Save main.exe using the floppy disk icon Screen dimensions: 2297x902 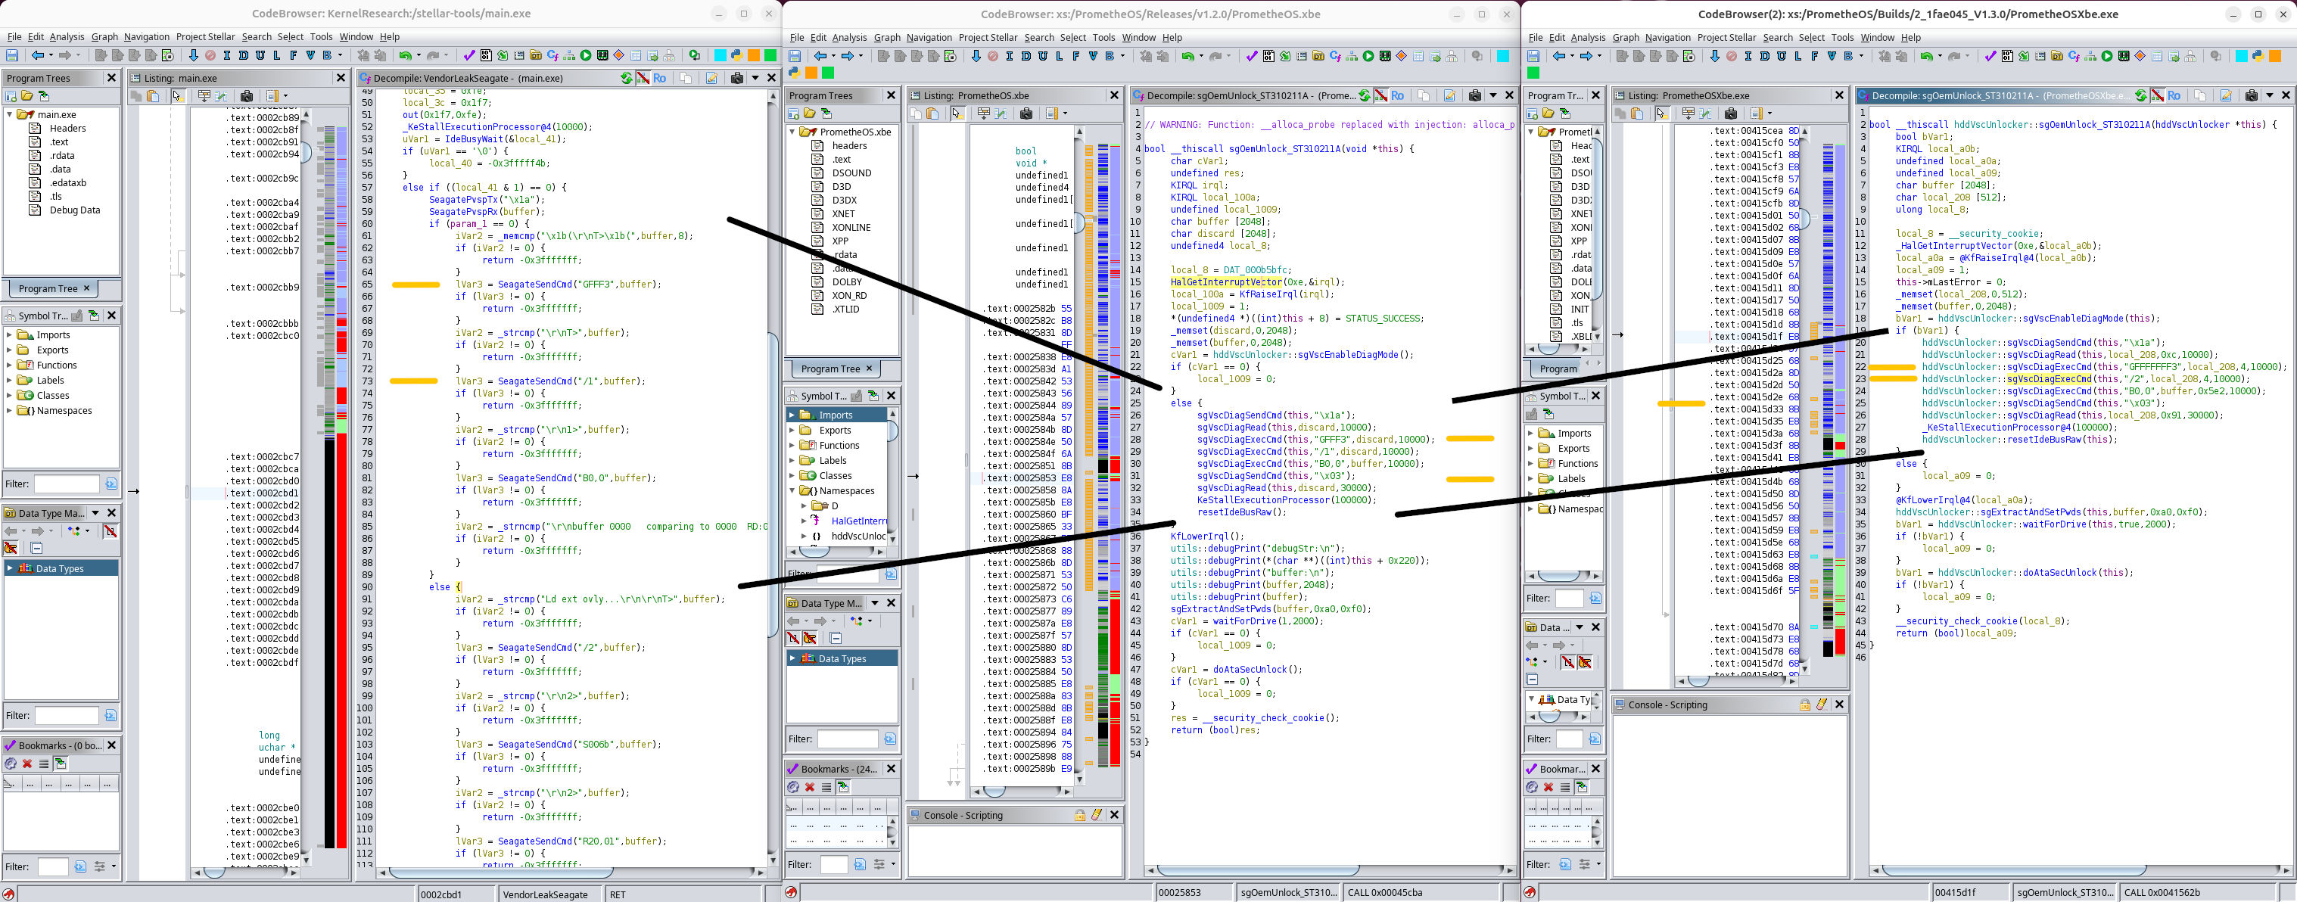11,55
